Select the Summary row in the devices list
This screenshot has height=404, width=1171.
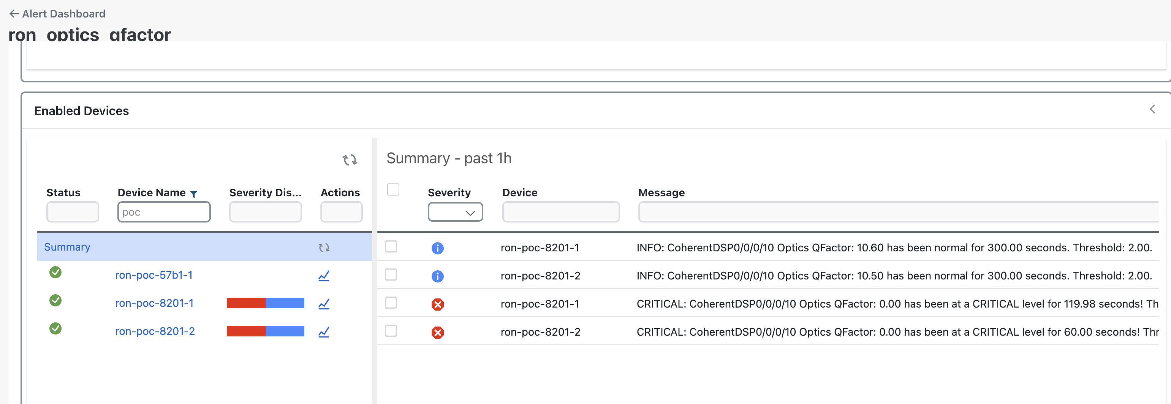click(x=67, y=247)
